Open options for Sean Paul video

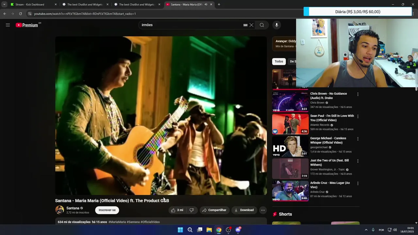click(x=358, y=117)
